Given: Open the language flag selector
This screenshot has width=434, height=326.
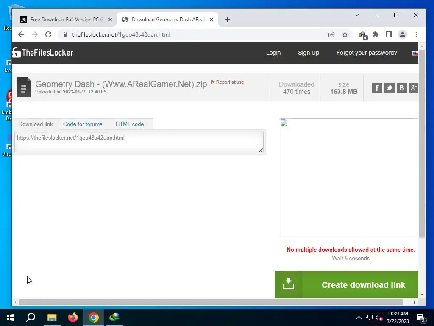Looking at the screenshot, I should (x=415, y=53).
